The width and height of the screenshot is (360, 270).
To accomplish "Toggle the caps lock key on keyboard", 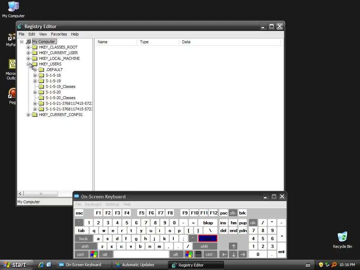I will click(x=84, y=239).
